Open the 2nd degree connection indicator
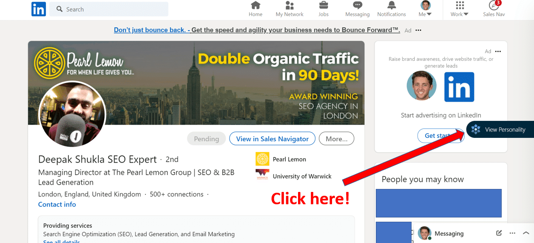534x243 pixels. tap(172, 159)
